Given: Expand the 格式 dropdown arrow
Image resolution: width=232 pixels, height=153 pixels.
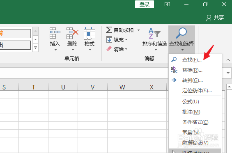Looking at the screenshot, I should pyautogui.click(x=90, y=50).
